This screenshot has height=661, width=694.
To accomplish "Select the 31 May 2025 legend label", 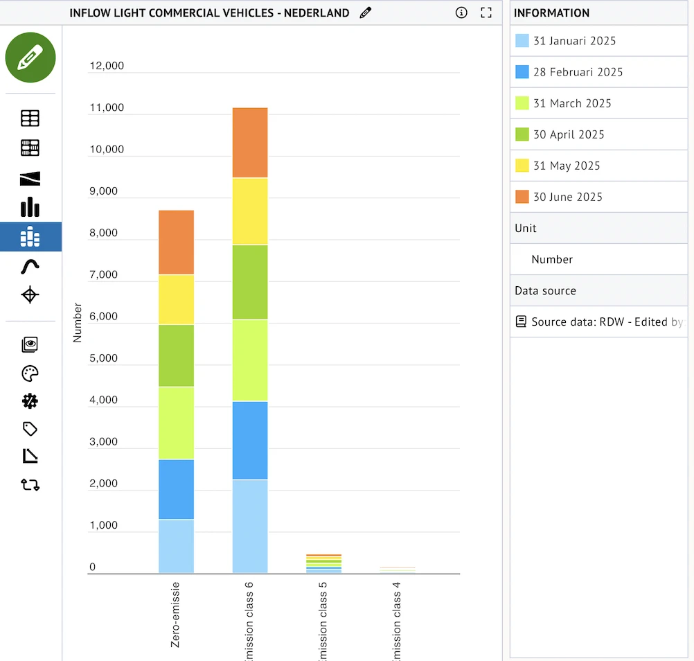I will coord(567,166).
